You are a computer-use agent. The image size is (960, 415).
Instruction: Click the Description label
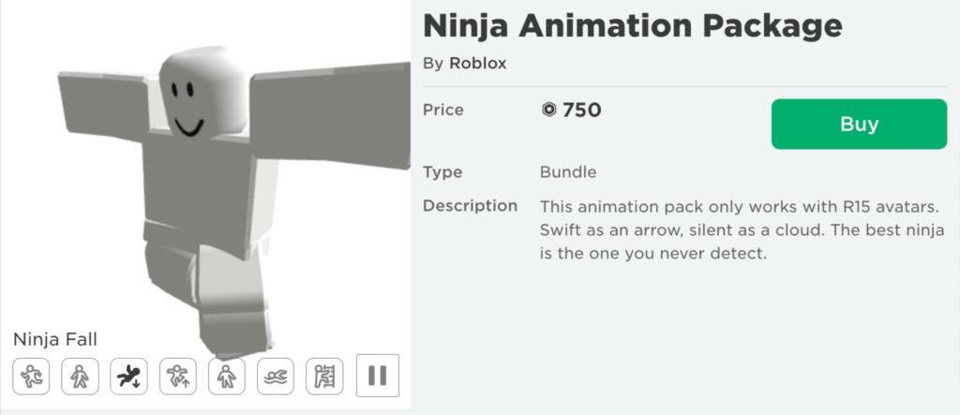point(470,205)
